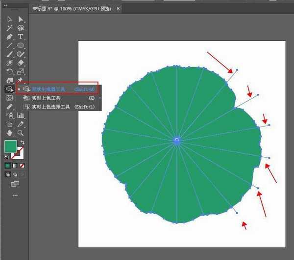Select the Zoom magnifier tool

coord(21,132)
